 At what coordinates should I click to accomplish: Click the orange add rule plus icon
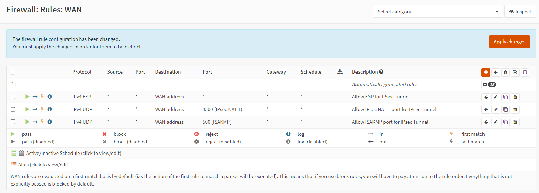tap(486, 72)
